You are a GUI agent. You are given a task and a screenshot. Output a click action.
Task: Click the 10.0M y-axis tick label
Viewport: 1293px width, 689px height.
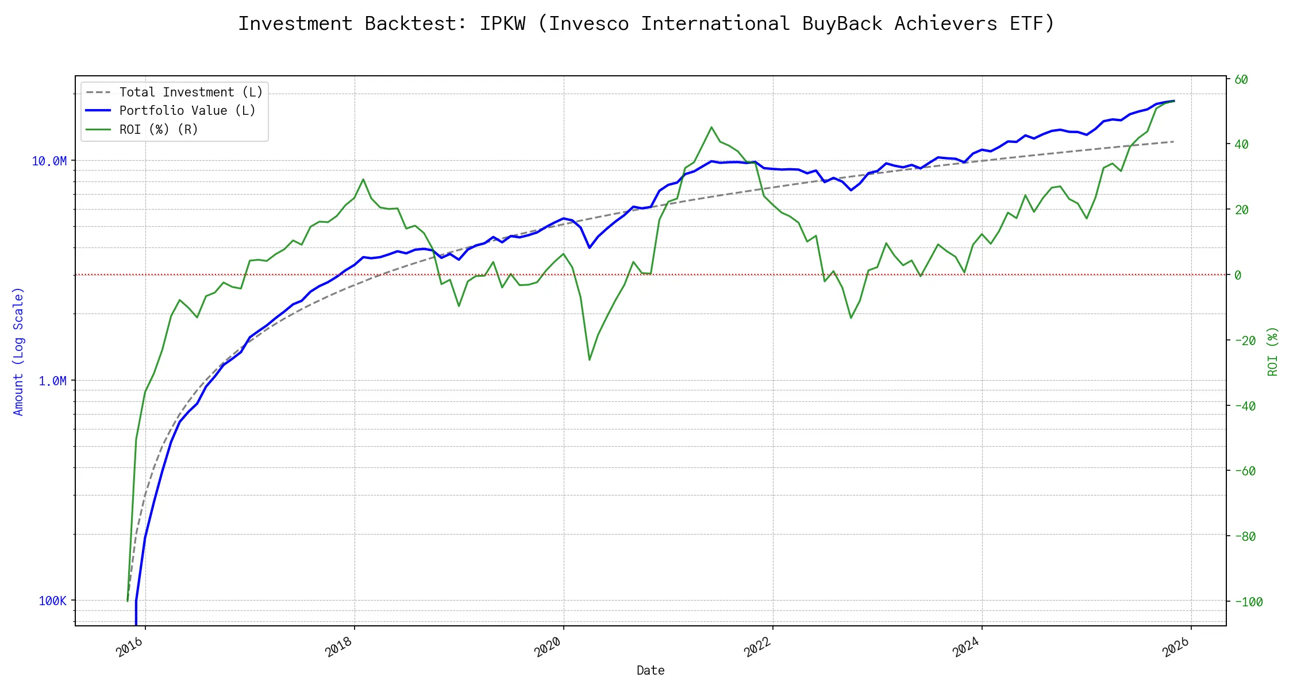click(x=49, y=161)
